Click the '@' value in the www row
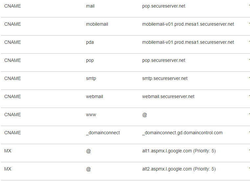250x181 pixels. click(145, 115)
